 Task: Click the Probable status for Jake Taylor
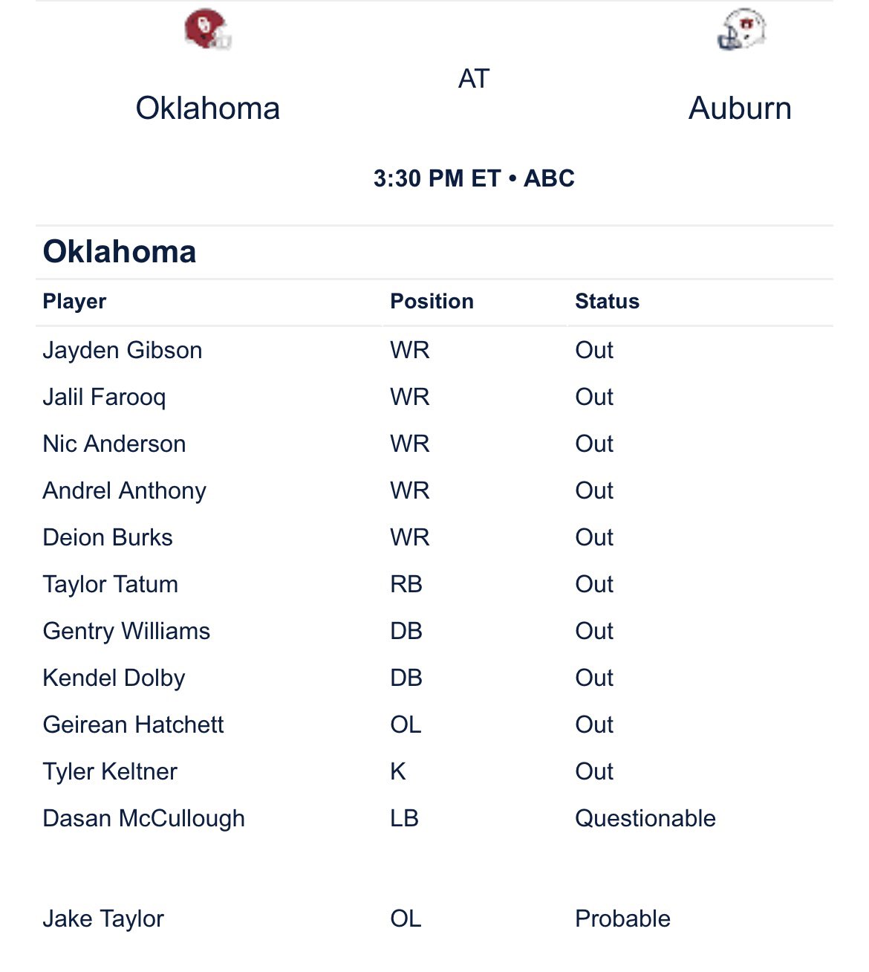pyautogui.click(x=622, y=918)
